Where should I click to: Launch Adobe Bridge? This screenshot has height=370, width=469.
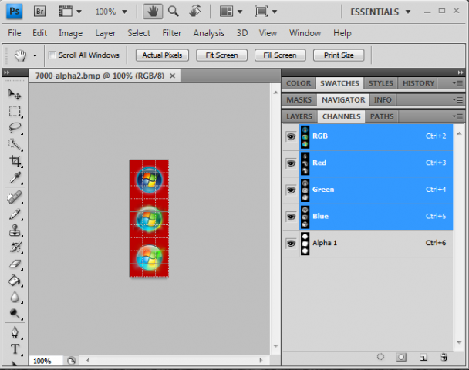coord(39,12)
